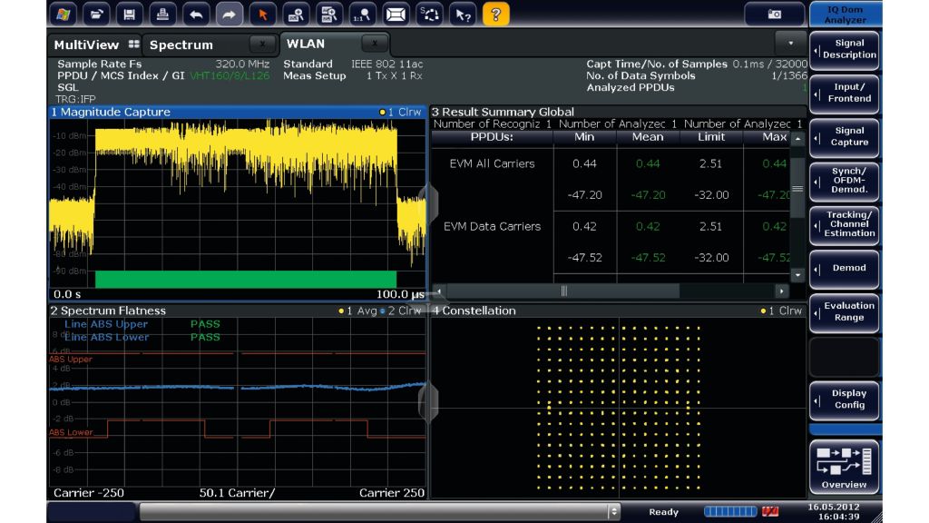The image size is (929, 523).
Task: Toggle trace 1 Clrw in Magnitude Capture
Action: (407, 113)
